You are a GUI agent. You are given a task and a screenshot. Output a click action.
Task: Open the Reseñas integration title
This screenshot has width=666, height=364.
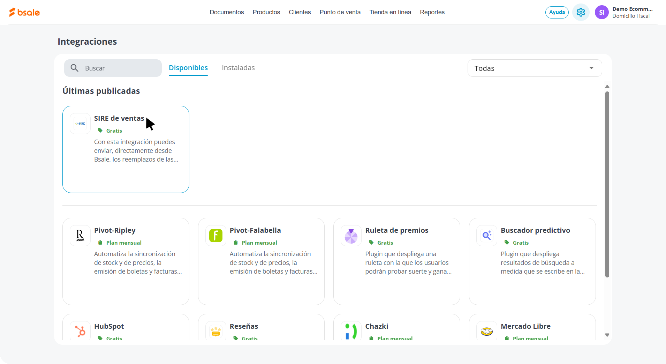[244, 326]
